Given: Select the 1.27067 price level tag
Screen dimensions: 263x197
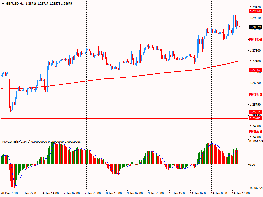Looking at the screenshot, I should 255,70.
